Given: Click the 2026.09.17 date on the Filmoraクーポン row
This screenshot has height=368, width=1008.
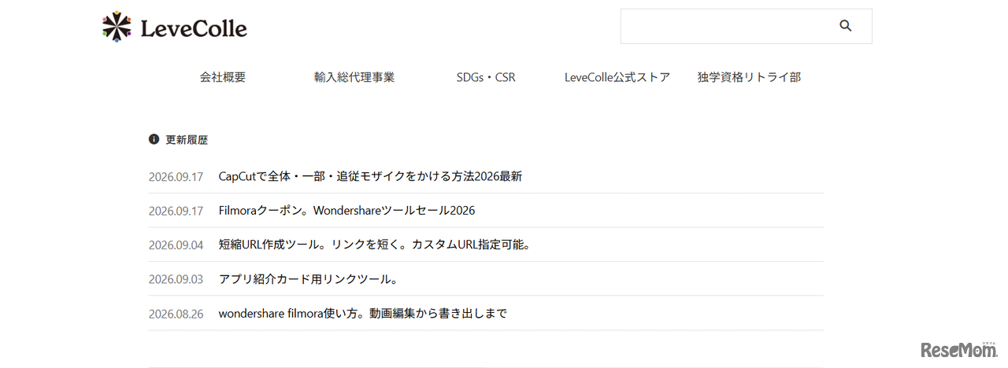Looking at the screenshot, I should click(x=176, y=211).
